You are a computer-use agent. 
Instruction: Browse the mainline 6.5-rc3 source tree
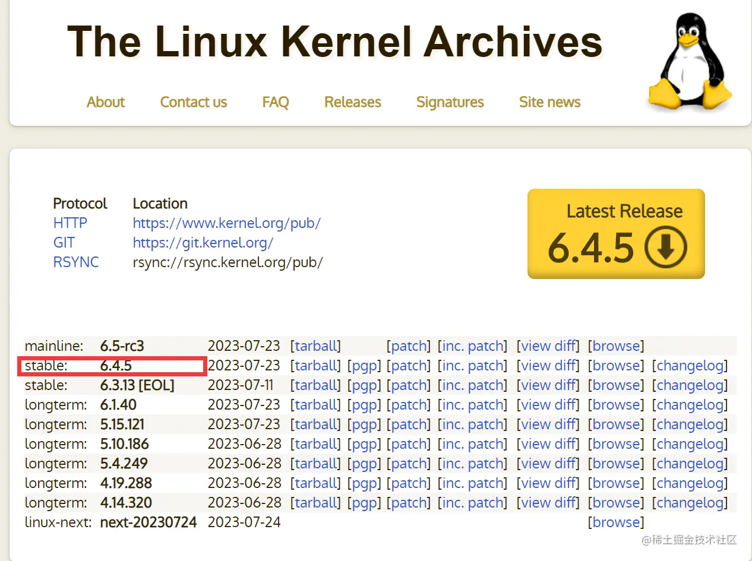[x=616, y=346]
